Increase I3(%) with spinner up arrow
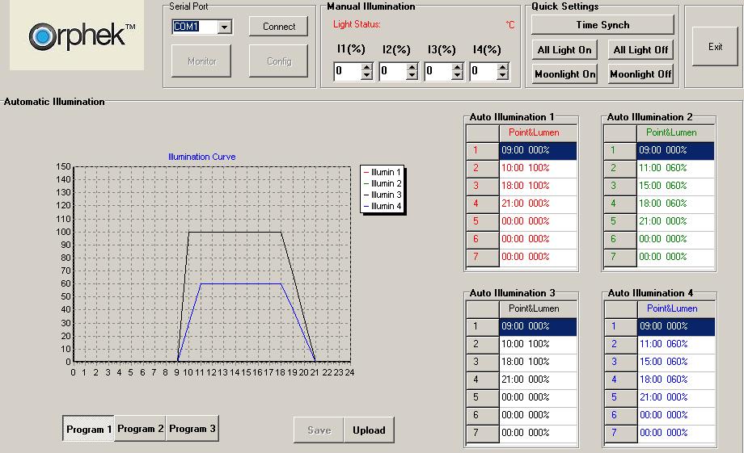Viewport: 744px width, 453px height. click(x=458, y=67)
